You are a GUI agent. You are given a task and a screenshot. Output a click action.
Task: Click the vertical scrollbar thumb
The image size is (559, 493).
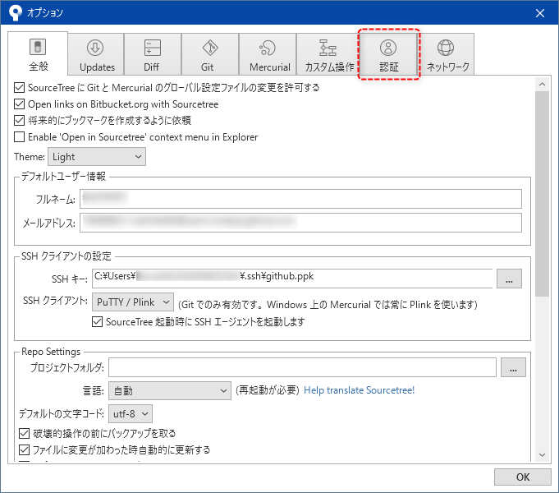(543, 194)
